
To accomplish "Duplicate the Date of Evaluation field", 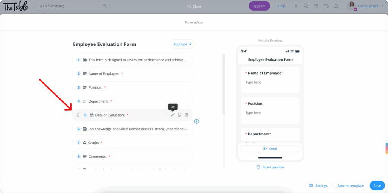I will 179,115.
